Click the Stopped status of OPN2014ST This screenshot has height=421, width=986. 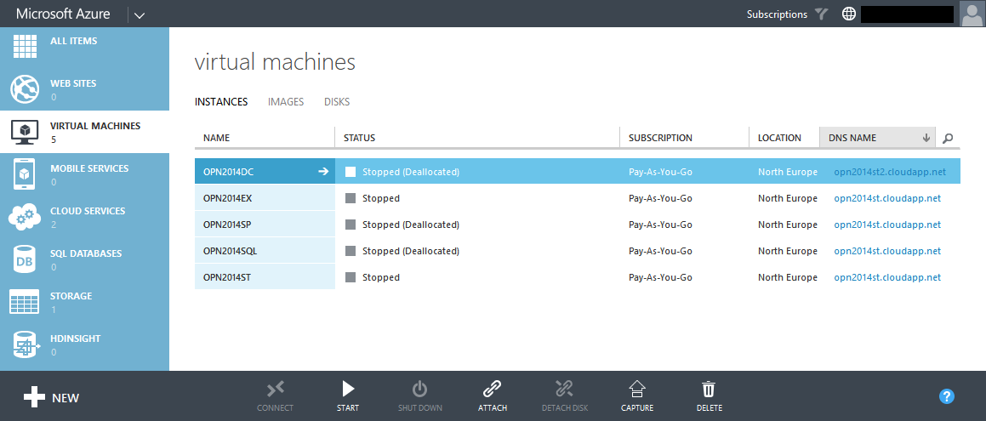pos(381,278)
